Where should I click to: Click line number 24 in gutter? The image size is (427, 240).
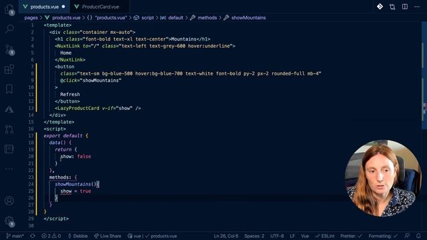(31, 184)
